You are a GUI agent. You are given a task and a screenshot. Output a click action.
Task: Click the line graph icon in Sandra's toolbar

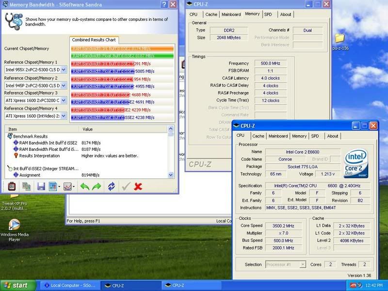coord(67,186)
